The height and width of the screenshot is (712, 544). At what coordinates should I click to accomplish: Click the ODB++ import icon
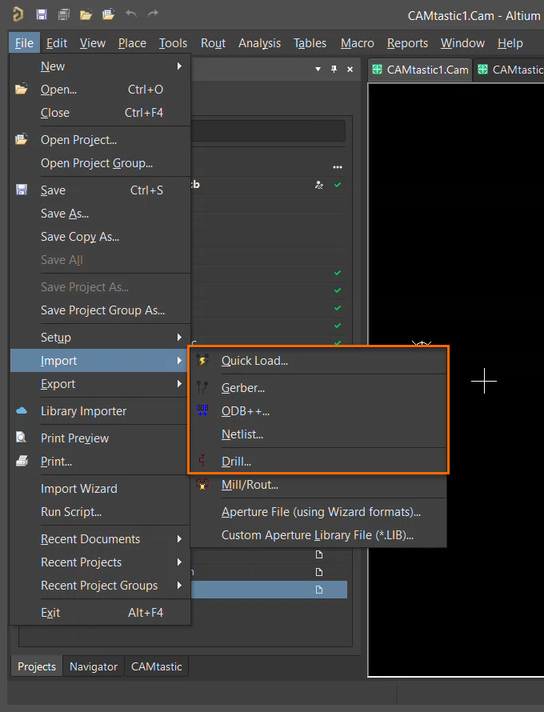point(202,411)
